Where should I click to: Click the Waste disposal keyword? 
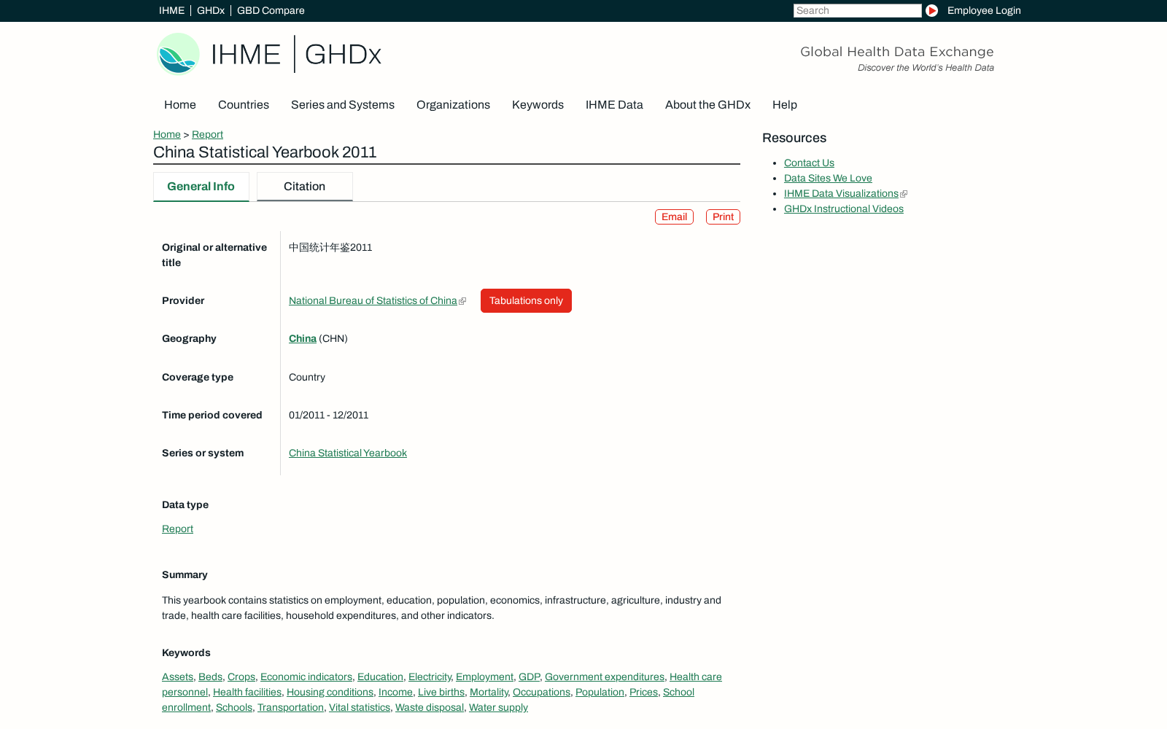click(430, 707)
